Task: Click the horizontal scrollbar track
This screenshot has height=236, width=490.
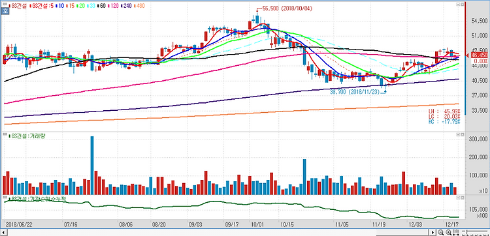Action: (218, 233)
